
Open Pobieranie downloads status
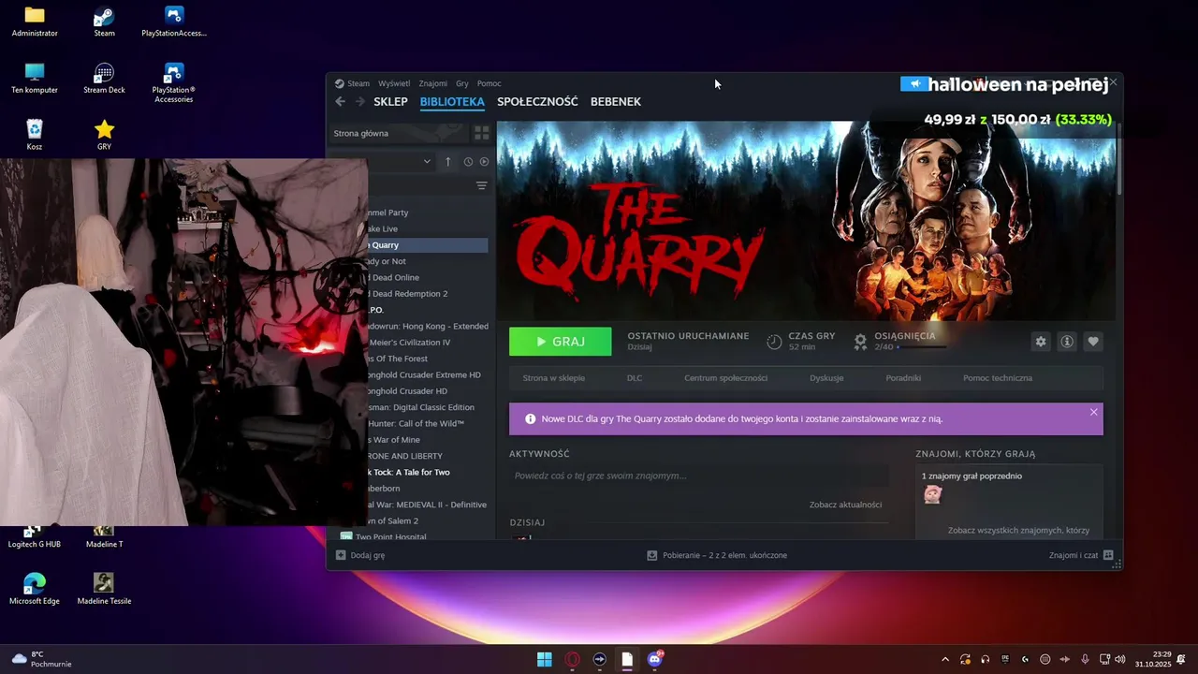717,555
